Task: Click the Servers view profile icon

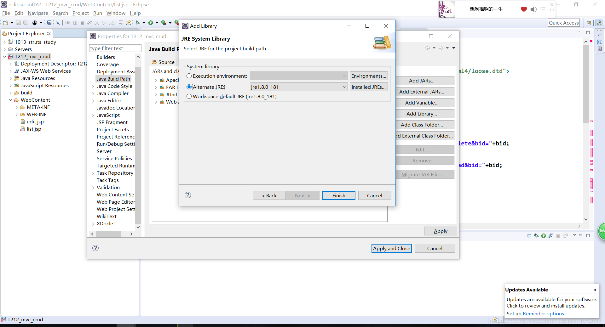Action: point(551,236)
